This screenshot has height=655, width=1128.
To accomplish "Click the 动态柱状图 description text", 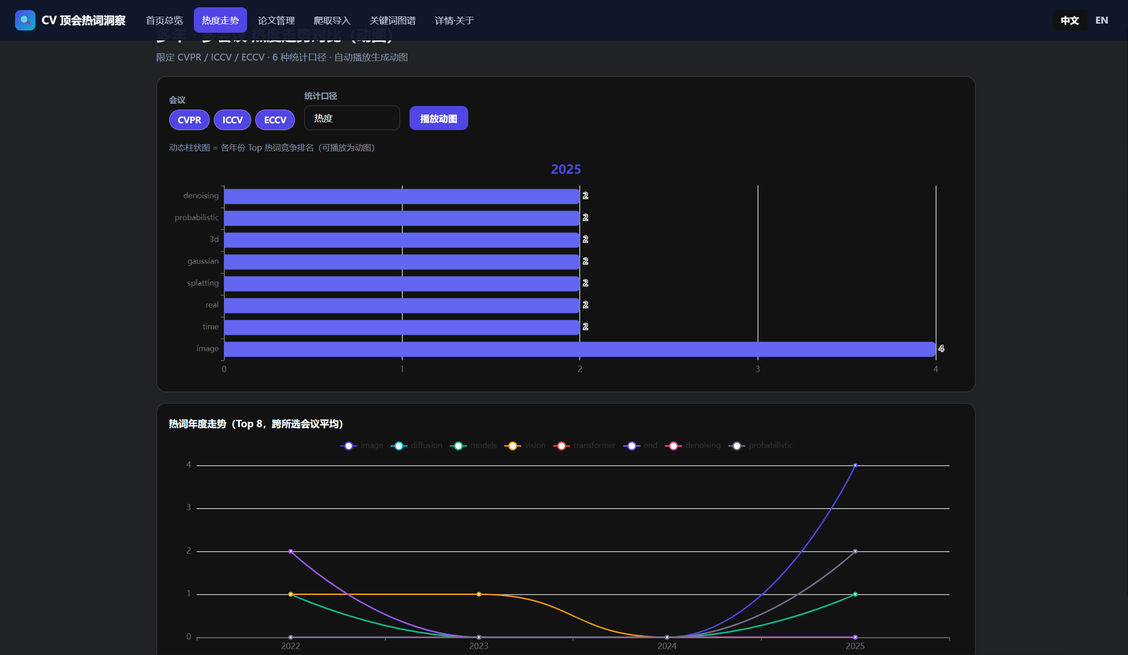I will [272, 148].
